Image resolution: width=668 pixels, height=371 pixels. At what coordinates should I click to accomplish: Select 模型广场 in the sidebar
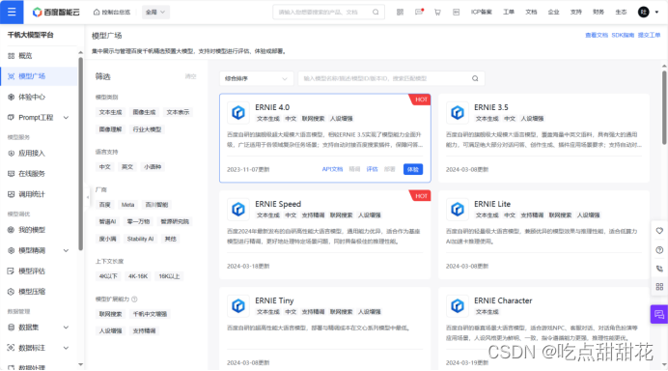coord(39,76)
